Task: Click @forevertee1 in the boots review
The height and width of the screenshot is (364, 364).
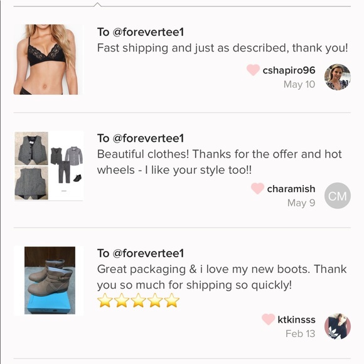Action: click(148, 254)
